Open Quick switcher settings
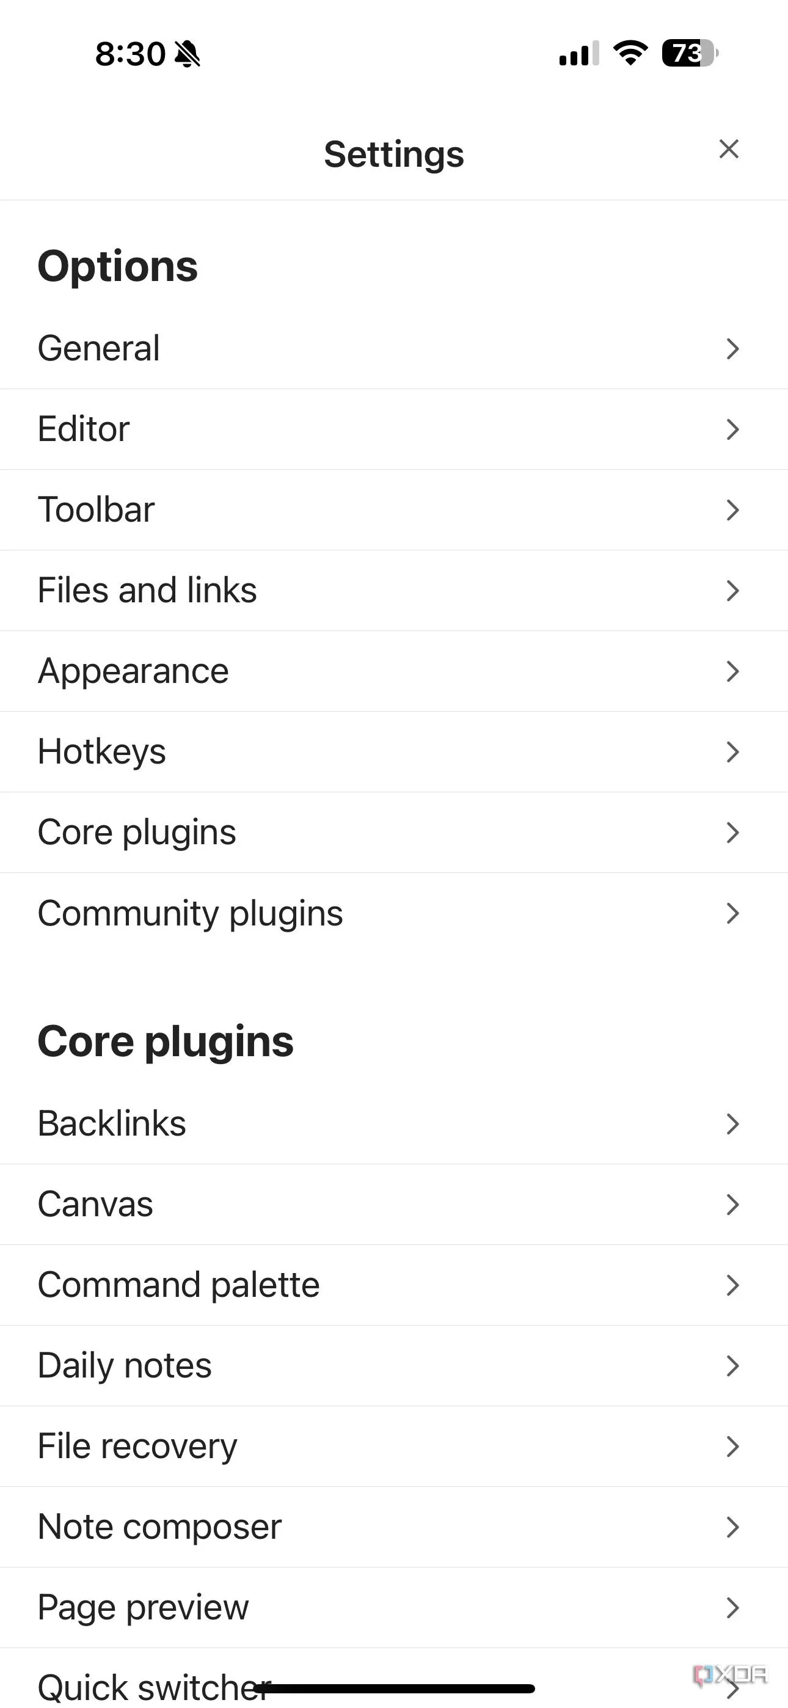Image resolution: width=788 pixels, height=1708 pixels. [x=153, y=1685]
